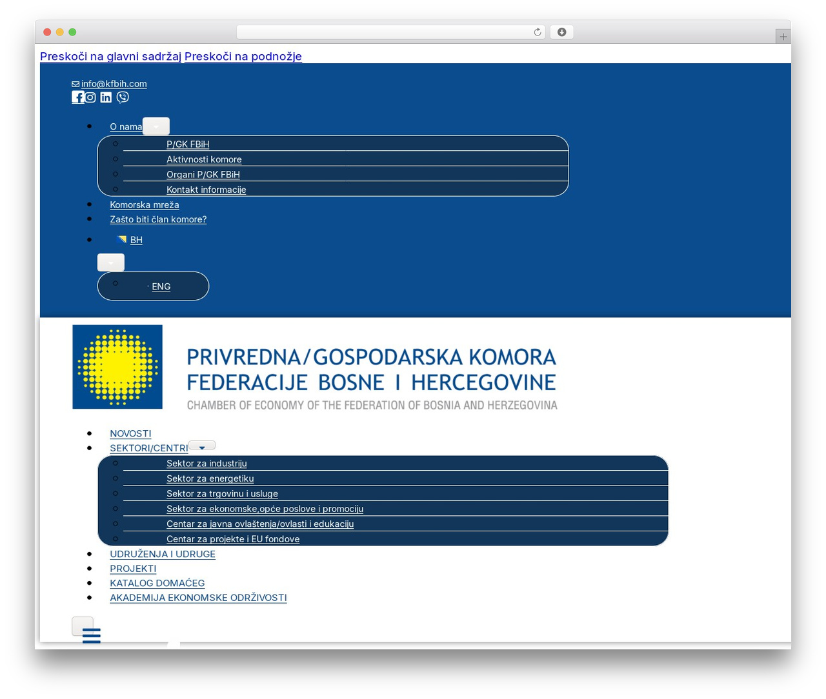Open the LinkedIn social icon
The image size is (826, 699).
click(106, 97)
